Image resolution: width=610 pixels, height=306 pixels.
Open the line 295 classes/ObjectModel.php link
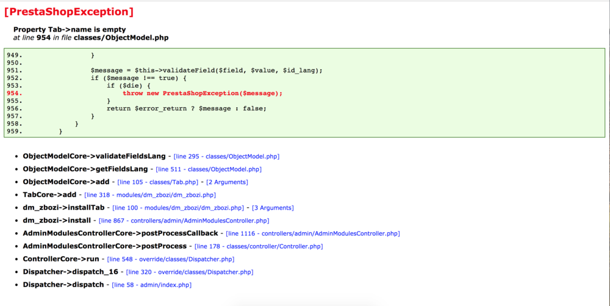tap(226, 157)
